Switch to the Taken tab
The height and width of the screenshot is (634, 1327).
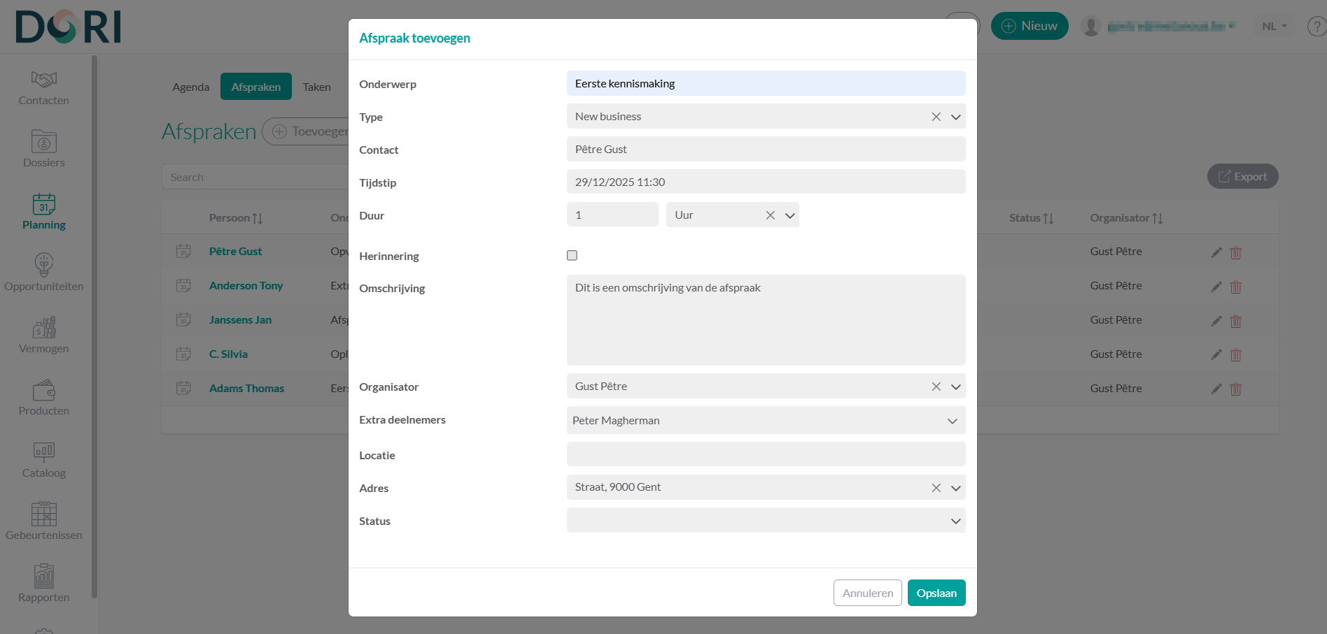(316, 87)
